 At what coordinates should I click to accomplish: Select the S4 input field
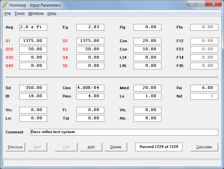pyautogui.click(x=90, y=58)
